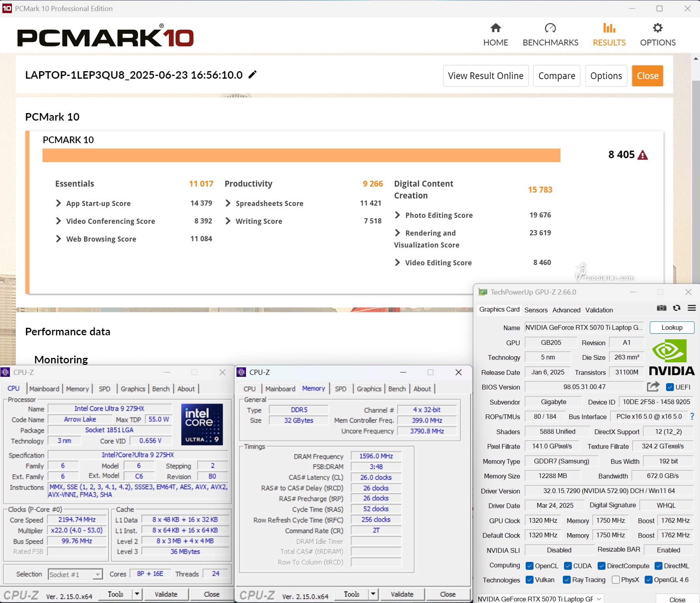This screenshot has width=700, height=603.
Task: Toggle the DirectCompute checkbox
Action: click(602, 566)
